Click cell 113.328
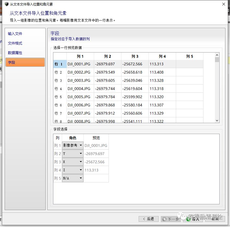Image resolution: width=230 pixels, height=227 pixels. [x=162, y=80]
